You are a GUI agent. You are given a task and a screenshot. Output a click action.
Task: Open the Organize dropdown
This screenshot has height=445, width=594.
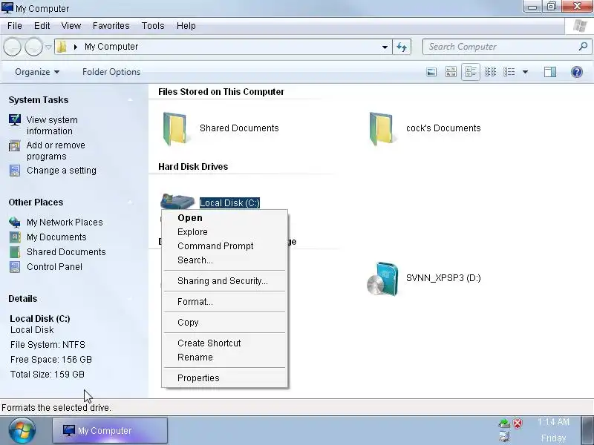point(36,72)
